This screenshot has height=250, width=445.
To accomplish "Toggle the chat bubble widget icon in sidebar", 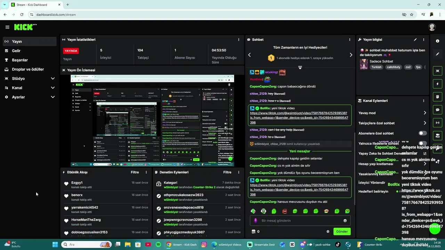I will click(x=437, y=110).
